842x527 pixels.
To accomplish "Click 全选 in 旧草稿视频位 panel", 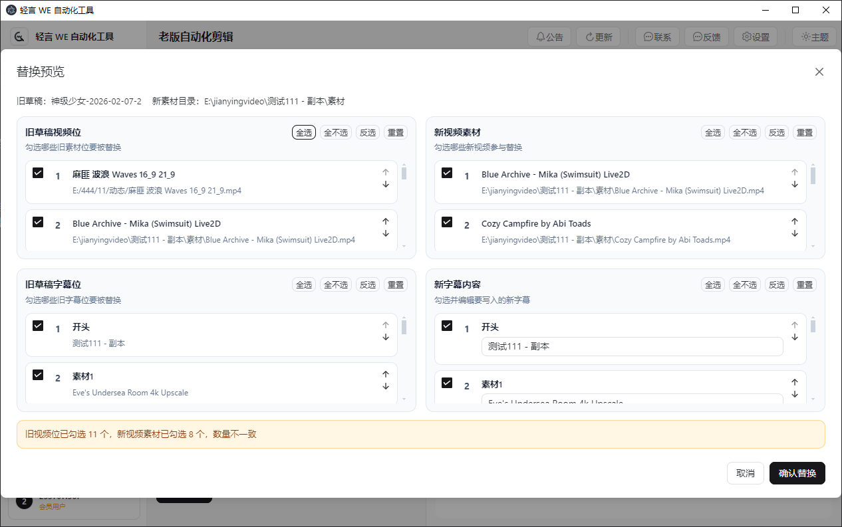I will [304, 132].
